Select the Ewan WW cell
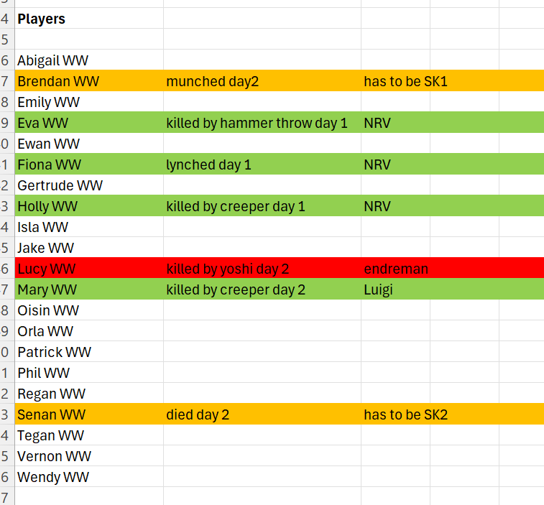Screen dimensions: 544x505 (89, 143)
